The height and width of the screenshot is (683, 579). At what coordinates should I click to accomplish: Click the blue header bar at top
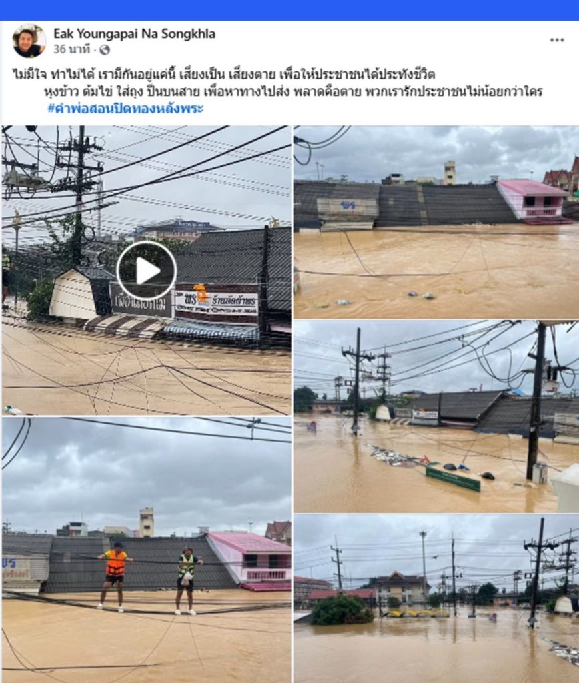click(289, 10)
